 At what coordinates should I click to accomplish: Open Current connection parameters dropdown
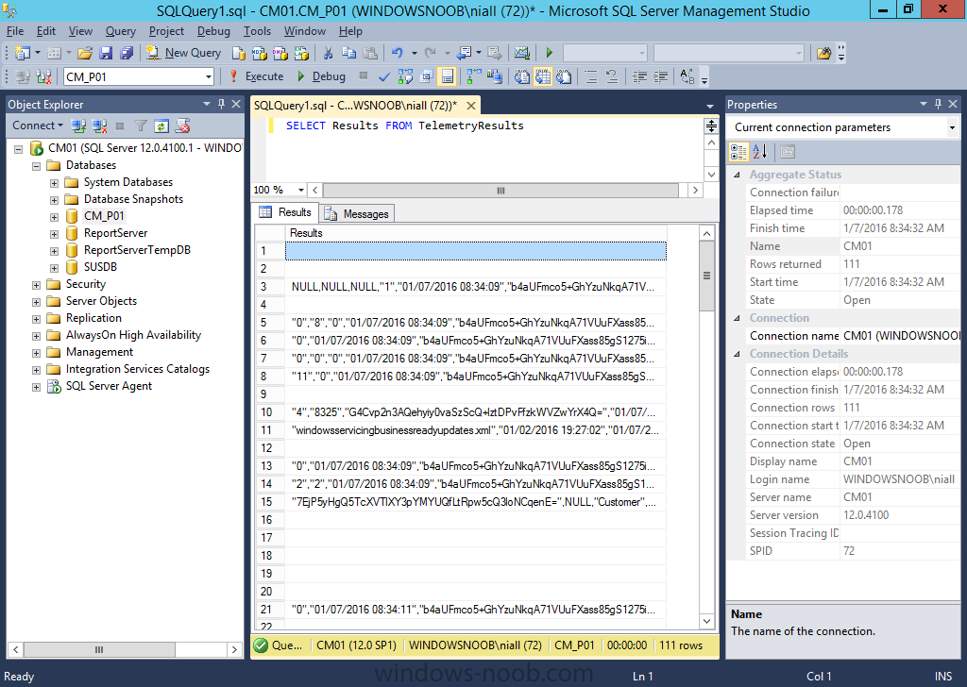tap(952, 127)
